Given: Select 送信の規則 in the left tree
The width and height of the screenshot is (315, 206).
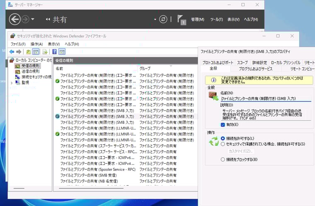Looking at the screenshot, I should click(x=31, y=71).
